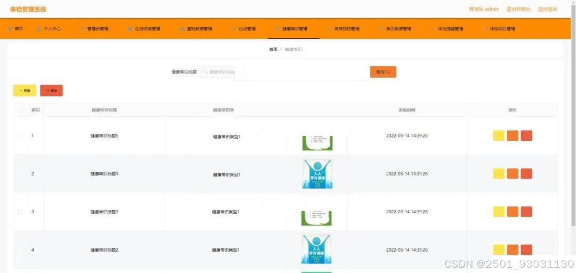Click the orange action button for row 2
The image size is (576, 273).
(x=513, y=174)
